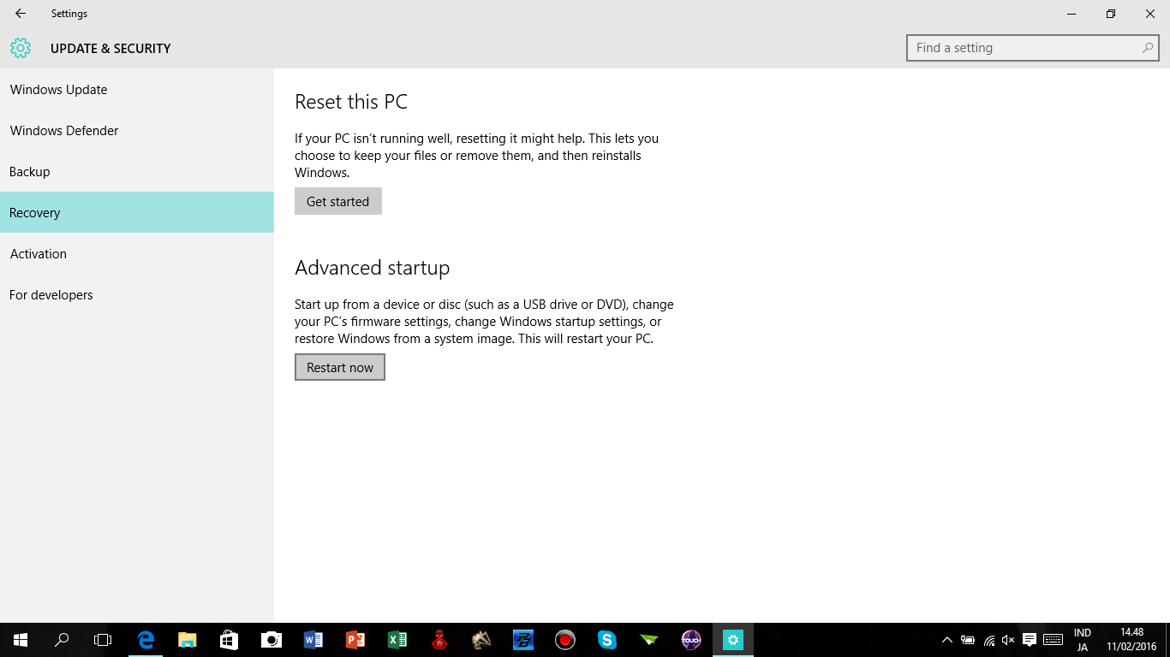
Task: Open Excel from the taskbar
Action: click(397, 639)
